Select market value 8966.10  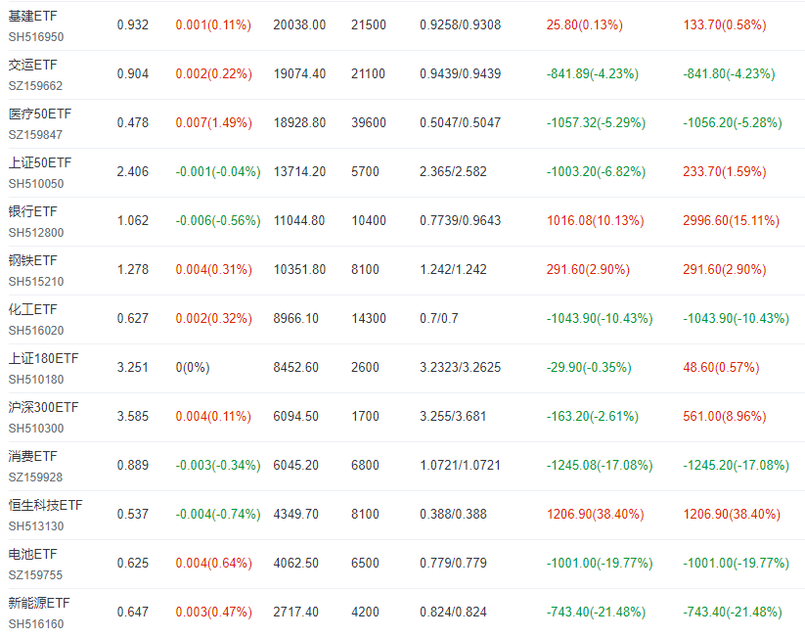(295, 319)
